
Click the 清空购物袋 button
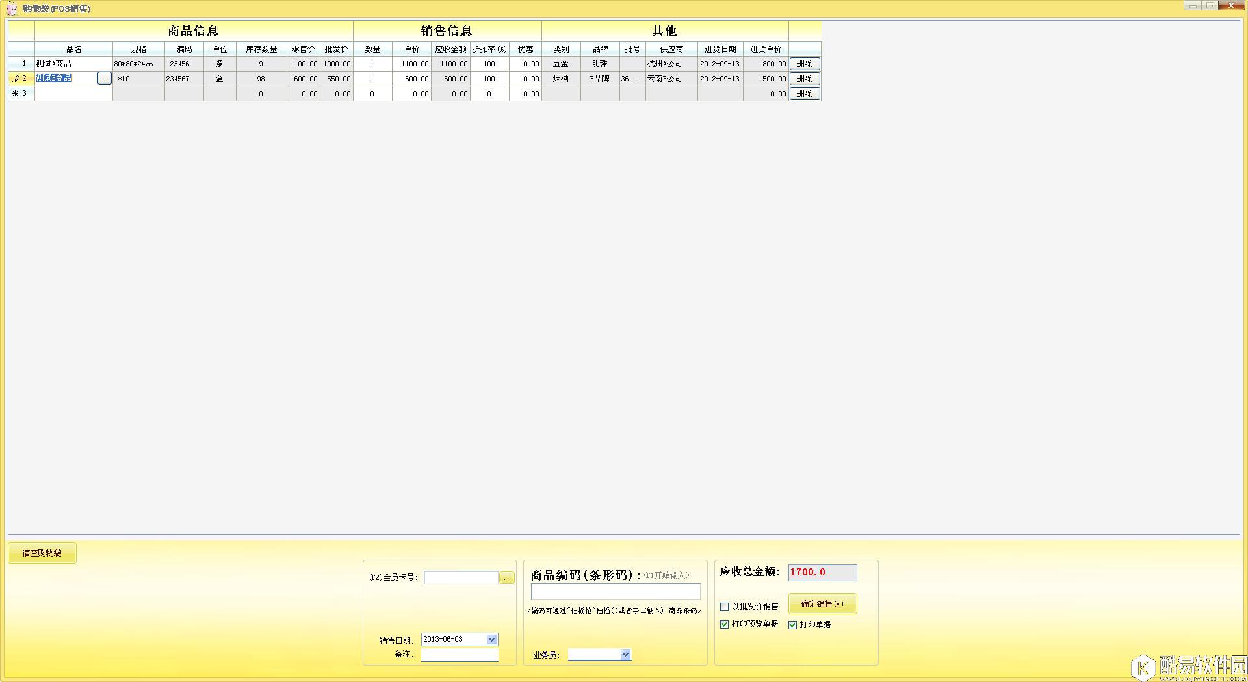[x=42, y=553]
